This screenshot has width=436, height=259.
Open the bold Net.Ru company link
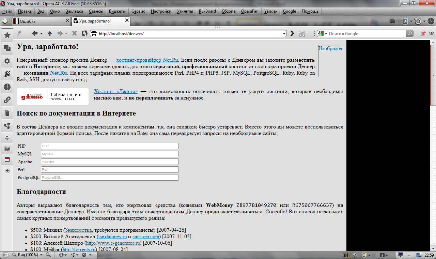(x=59, y=73)
